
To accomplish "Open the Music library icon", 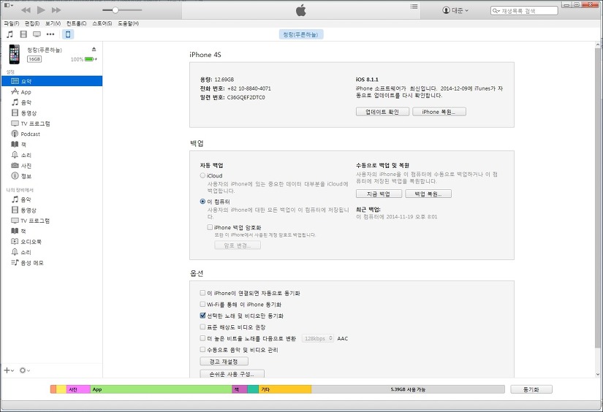I will click(10, 34).
